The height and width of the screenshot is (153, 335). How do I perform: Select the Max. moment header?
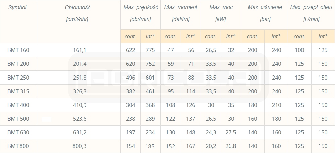[x=181, y=7]
